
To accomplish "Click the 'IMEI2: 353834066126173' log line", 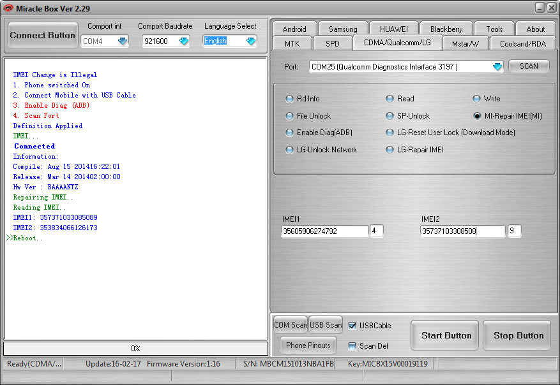I will (x=55, y=228).
